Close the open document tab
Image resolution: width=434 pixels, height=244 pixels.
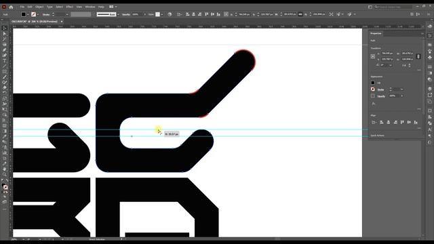coord(62,22)
